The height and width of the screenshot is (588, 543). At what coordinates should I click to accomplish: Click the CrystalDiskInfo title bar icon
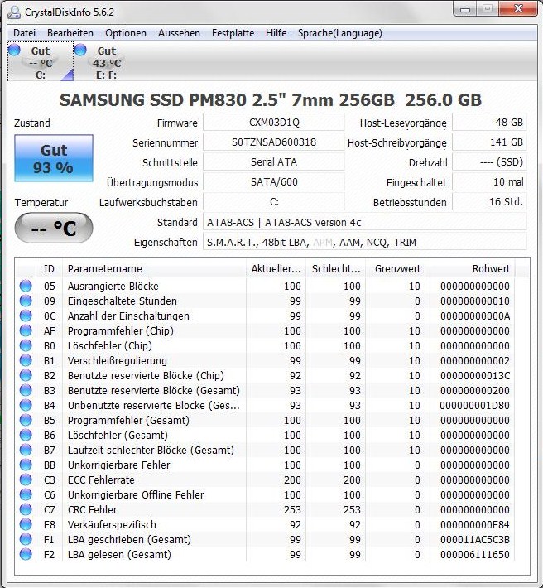pyautogui.click(x=14, y=12)
